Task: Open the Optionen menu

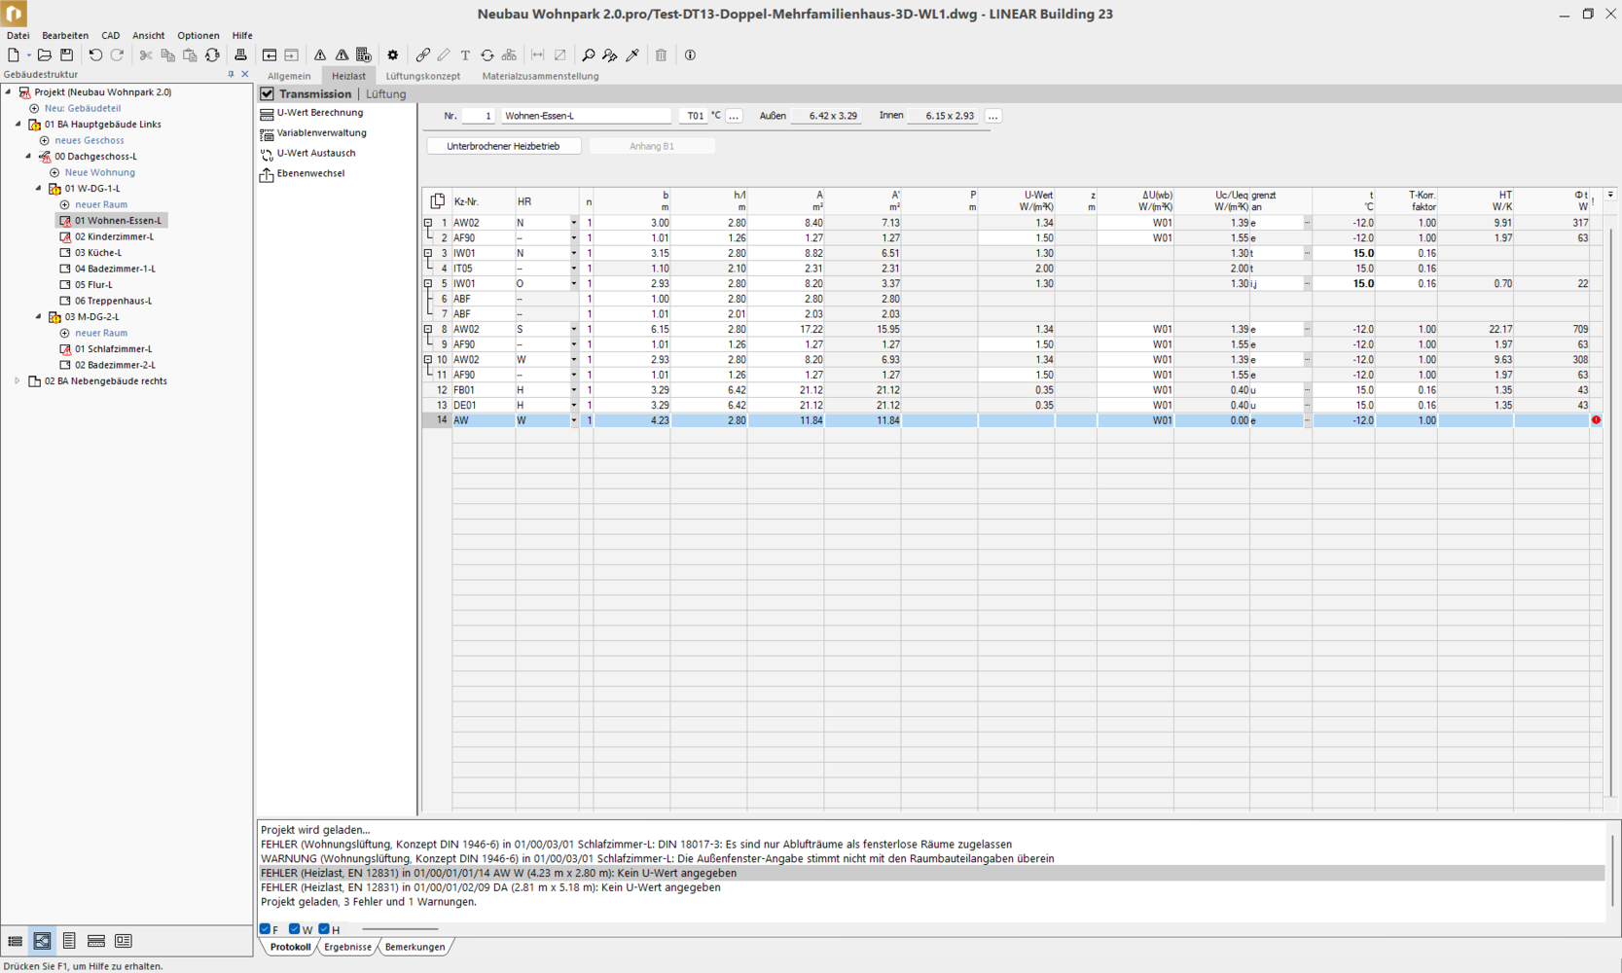Action: pos(198,35)
